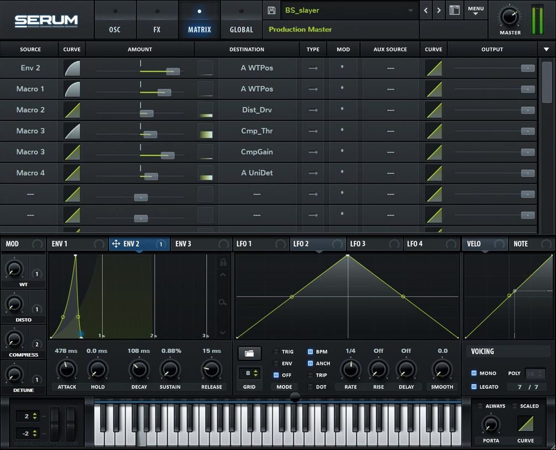Click the Env 2 row source curve icon
This screenshot has width=556, height=450.
[72, 68]
